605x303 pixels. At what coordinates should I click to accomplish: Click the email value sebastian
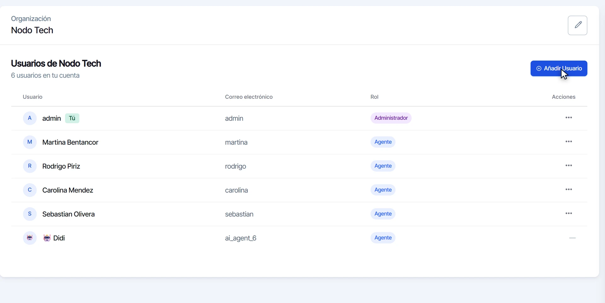click(239, 214)
